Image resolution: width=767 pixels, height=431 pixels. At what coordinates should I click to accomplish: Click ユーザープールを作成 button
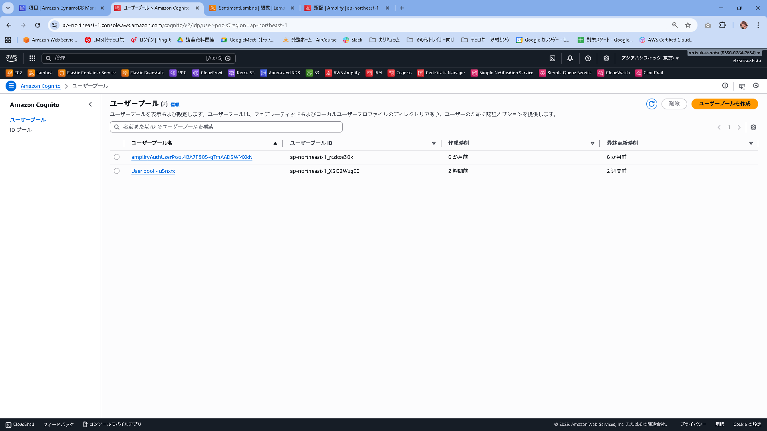[x=724, y=104]
